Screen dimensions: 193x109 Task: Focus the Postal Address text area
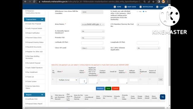123,81
